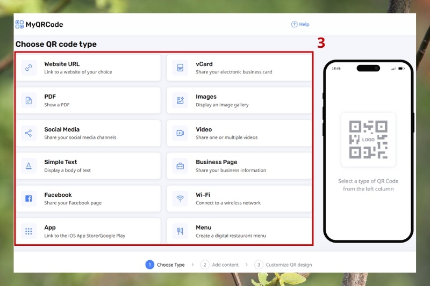Click the MyQRCode brand name
The image size is (430, 286).
[45, 25]
